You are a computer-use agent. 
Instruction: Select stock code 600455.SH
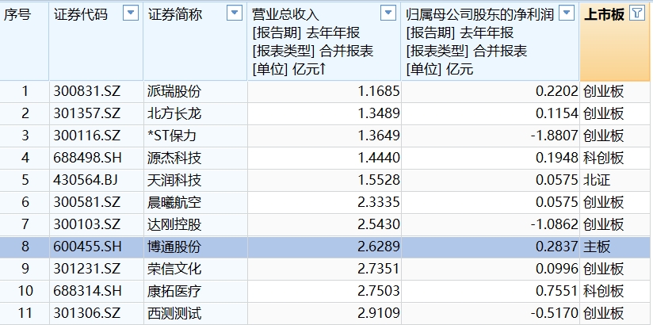point(87,247)
